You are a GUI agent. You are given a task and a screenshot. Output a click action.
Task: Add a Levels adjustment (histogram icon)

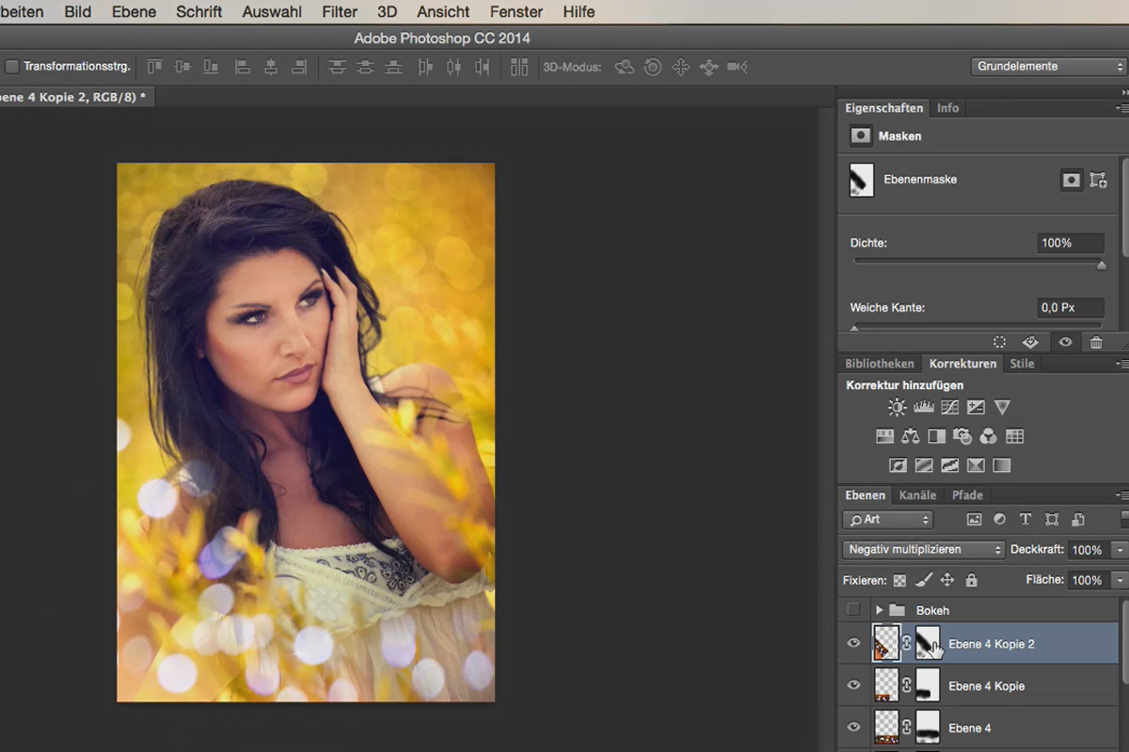click(923, 408)
